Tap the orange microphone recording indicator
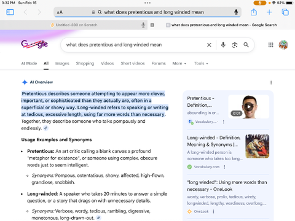The image size is (295, 221). [x=260, y=3]
